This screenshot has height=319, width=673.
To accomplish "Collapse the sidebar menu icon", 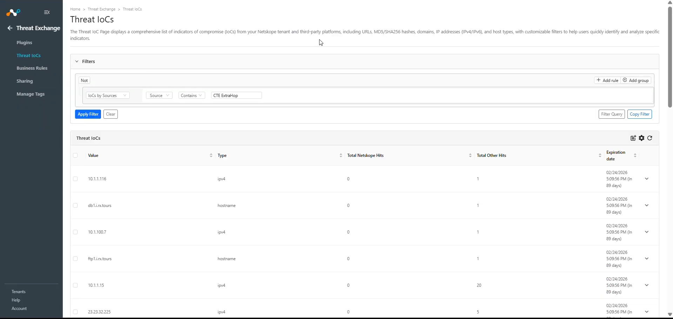I will (x=47, y=12).
